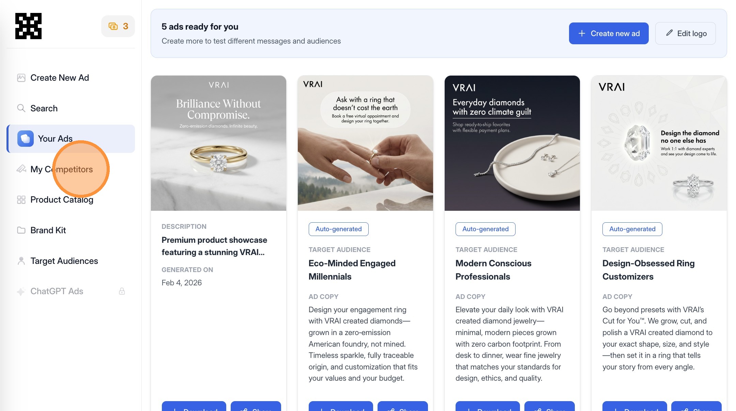Click the Brand Kit folder icon
The width and height of the screenshot is (736, 411).
coord(21,230)
